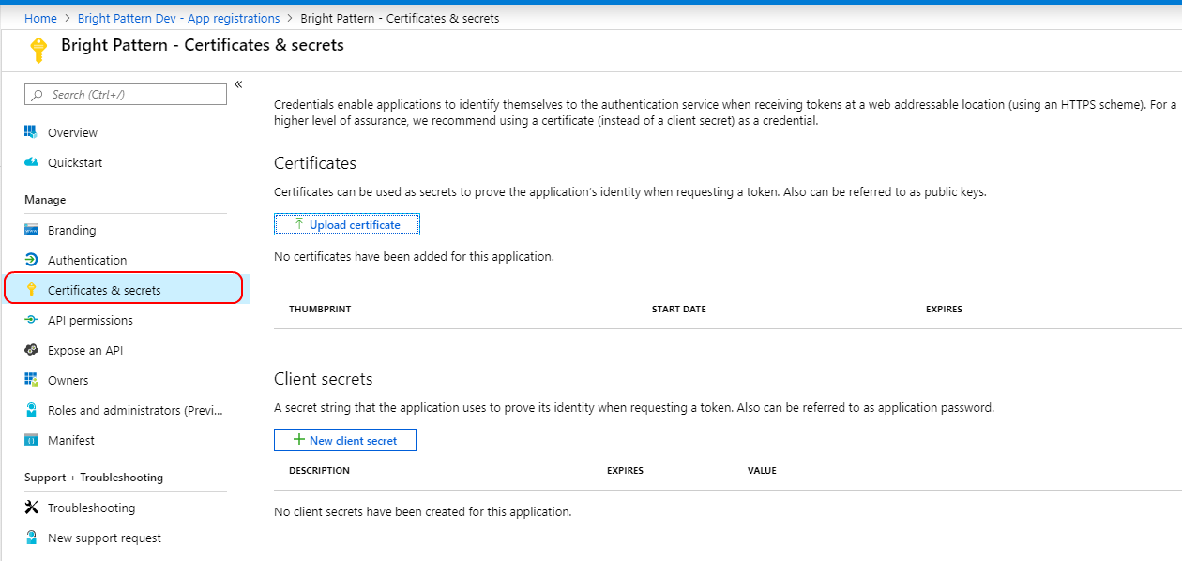Click the upload arrow icon on Upload certificate
The image size is (1182, 561).
[x=299, y=224]
